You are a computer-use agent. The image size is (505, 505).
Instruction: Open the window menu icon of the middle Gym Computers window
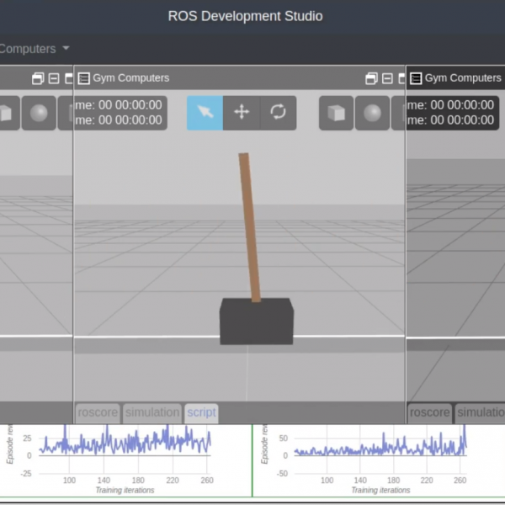[83, 78]
